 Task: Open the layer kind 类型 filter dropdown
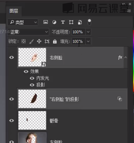(x=23, y=22)
